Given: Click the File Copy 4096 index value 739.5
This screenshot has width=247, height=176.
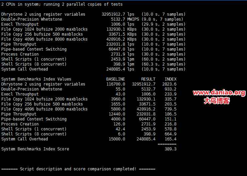Looking at the screenshot, I should [x=170, y=109].
